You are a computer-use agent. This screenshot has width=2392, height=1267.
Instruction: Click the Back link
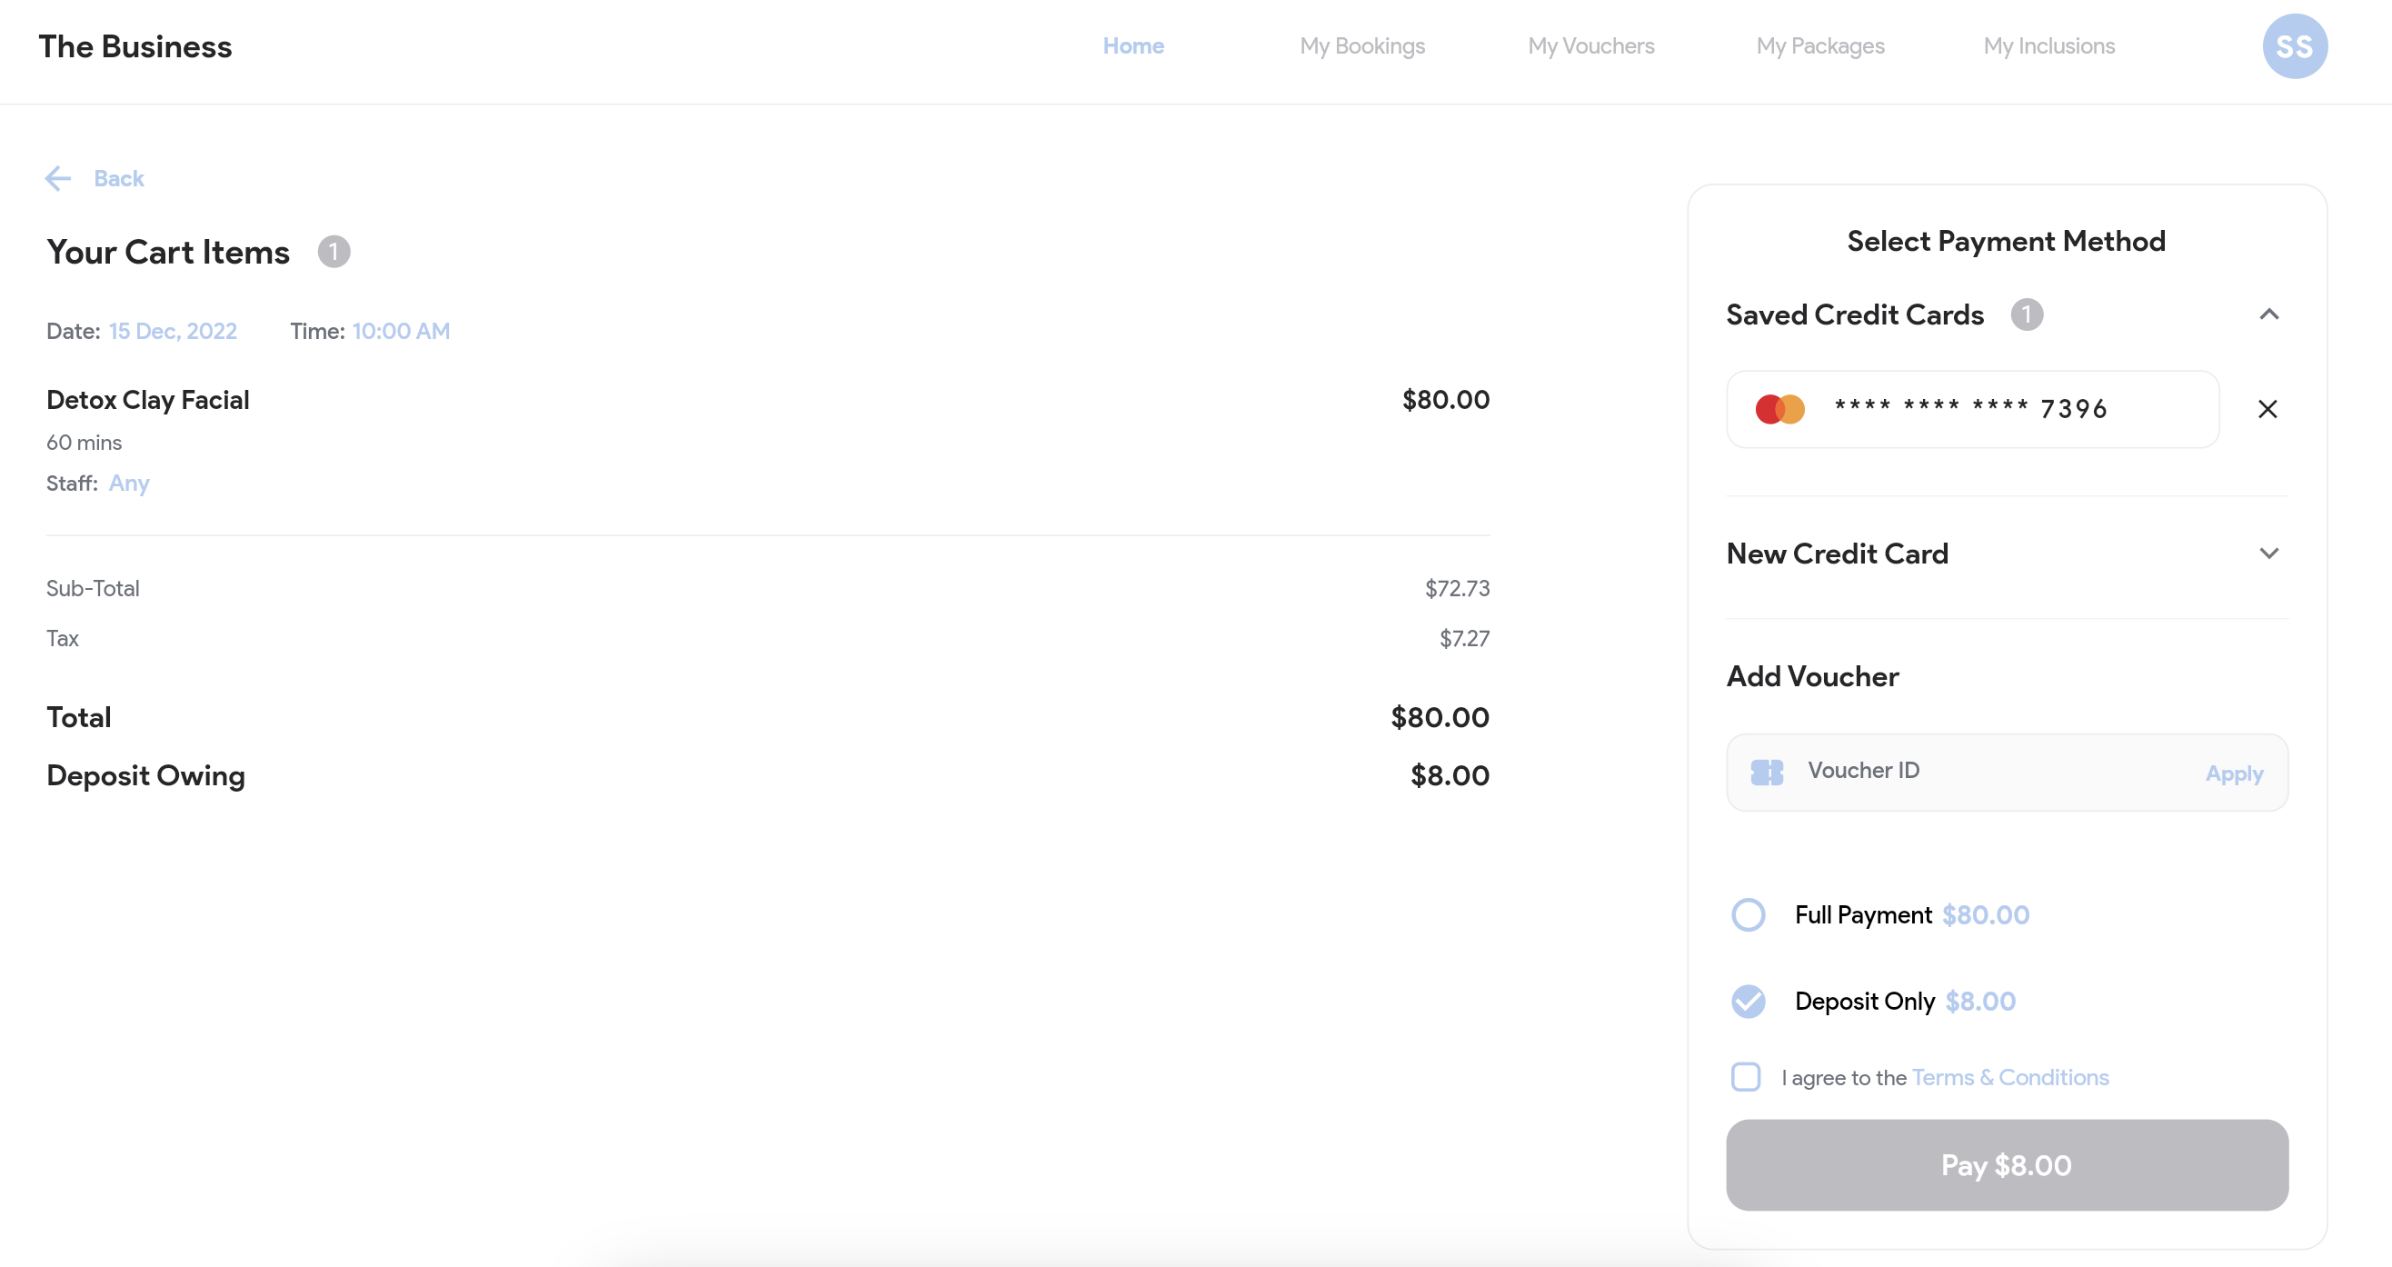coord(119,178)
